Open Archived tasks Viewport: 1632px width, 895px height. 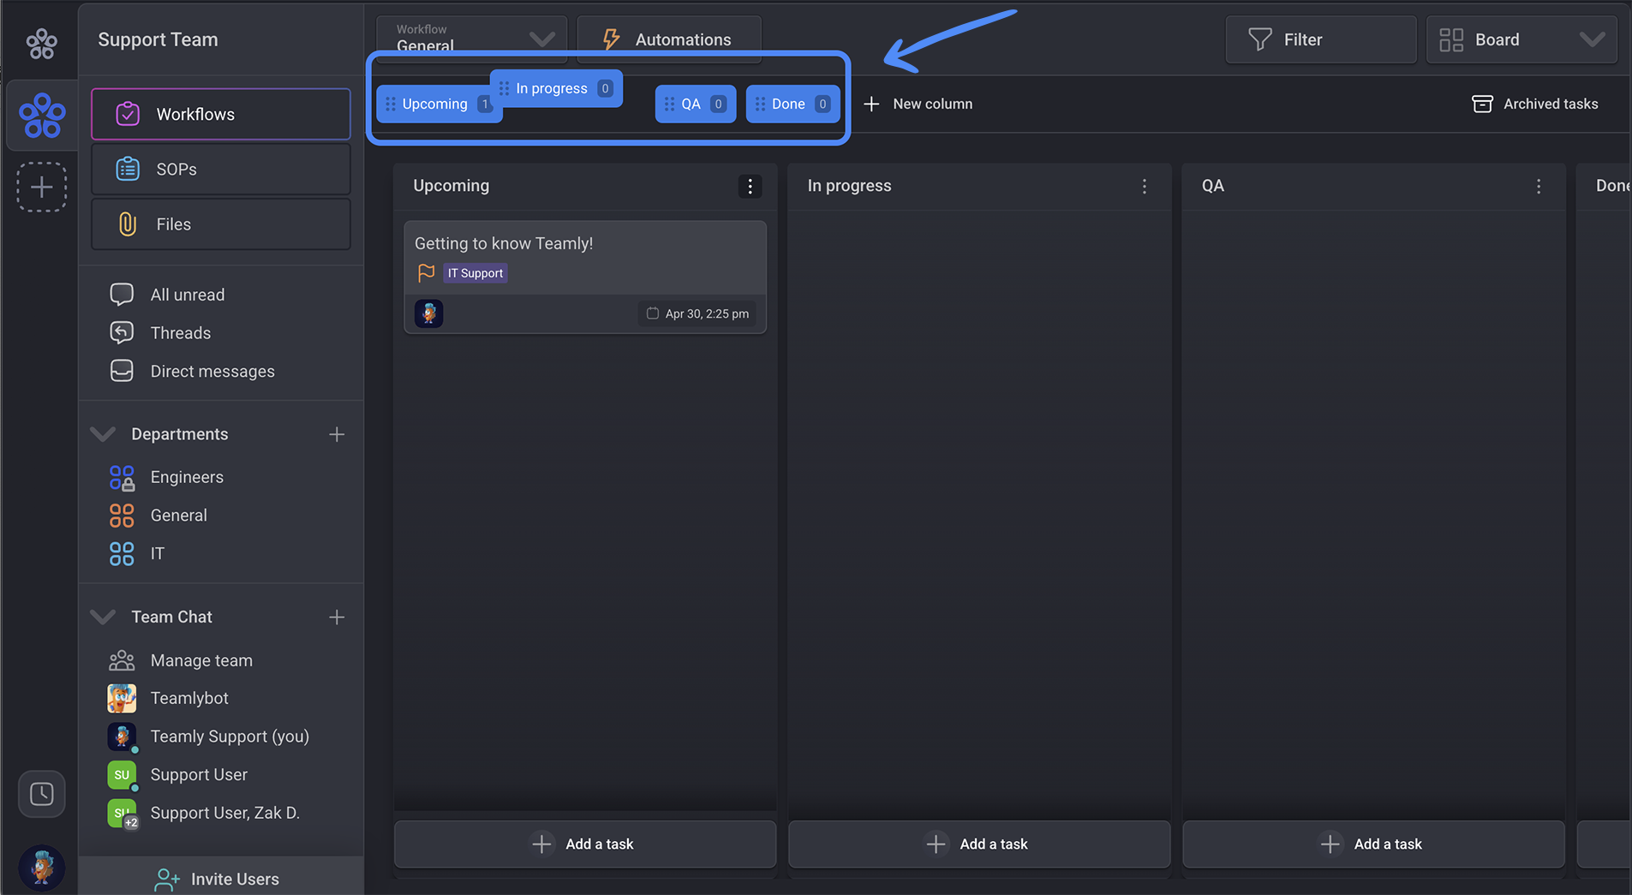point(1534,104)
